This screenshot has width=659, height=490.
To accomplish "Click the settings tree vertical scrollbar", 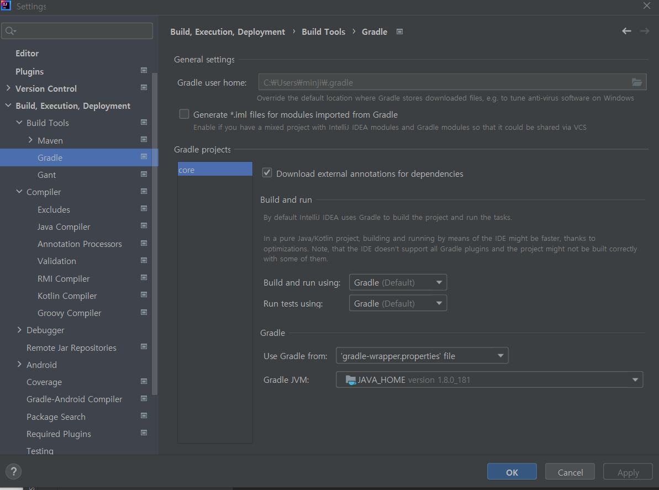I will 155,233.
